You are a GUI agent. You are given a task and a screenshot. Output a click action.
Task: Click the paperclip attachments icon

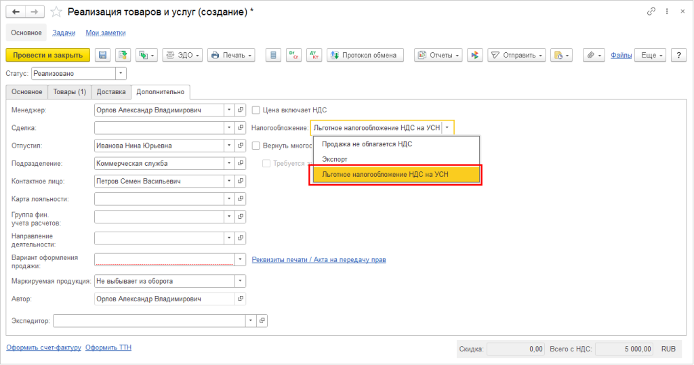[594, 56]
